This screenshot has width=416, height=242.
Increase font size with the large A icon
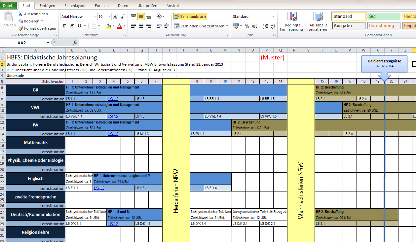pos(115,17)
